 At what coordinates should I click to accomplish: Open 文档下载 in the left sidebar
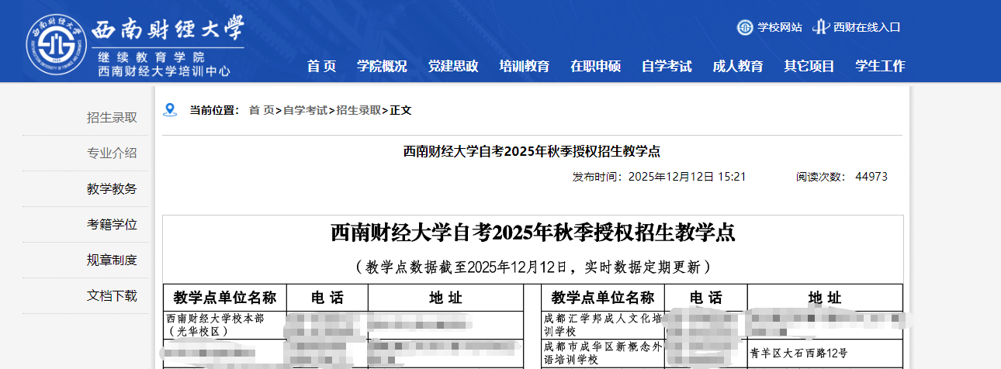[x=112, y=296]
